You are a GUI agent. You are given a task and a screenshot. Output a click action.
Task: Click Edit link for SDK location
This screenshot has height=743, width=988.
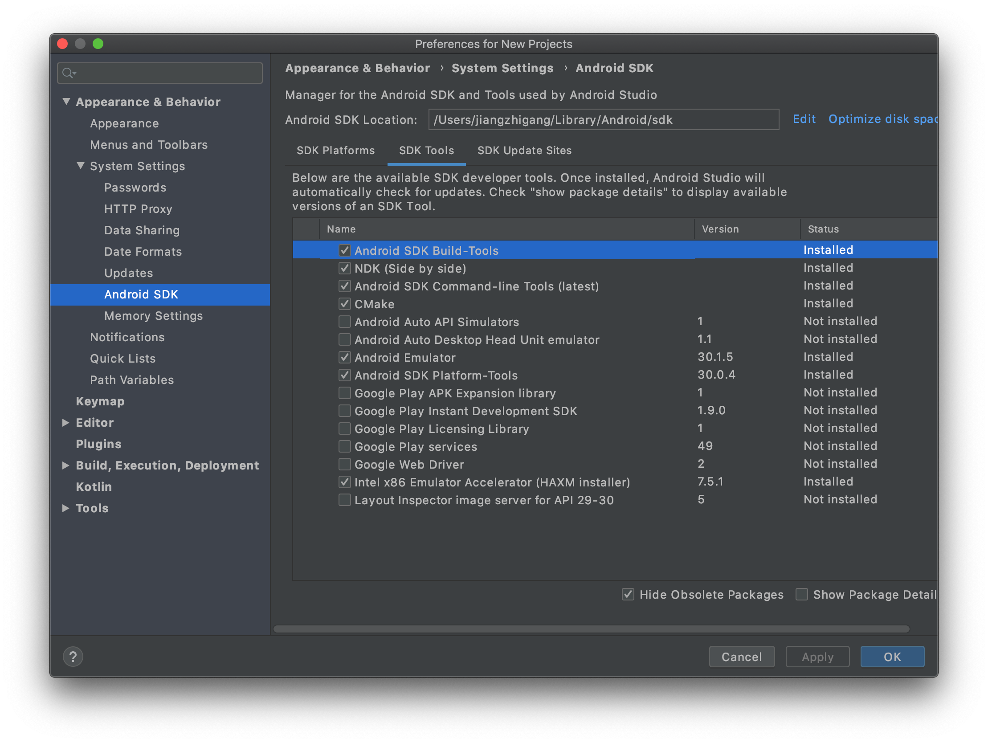804,119
